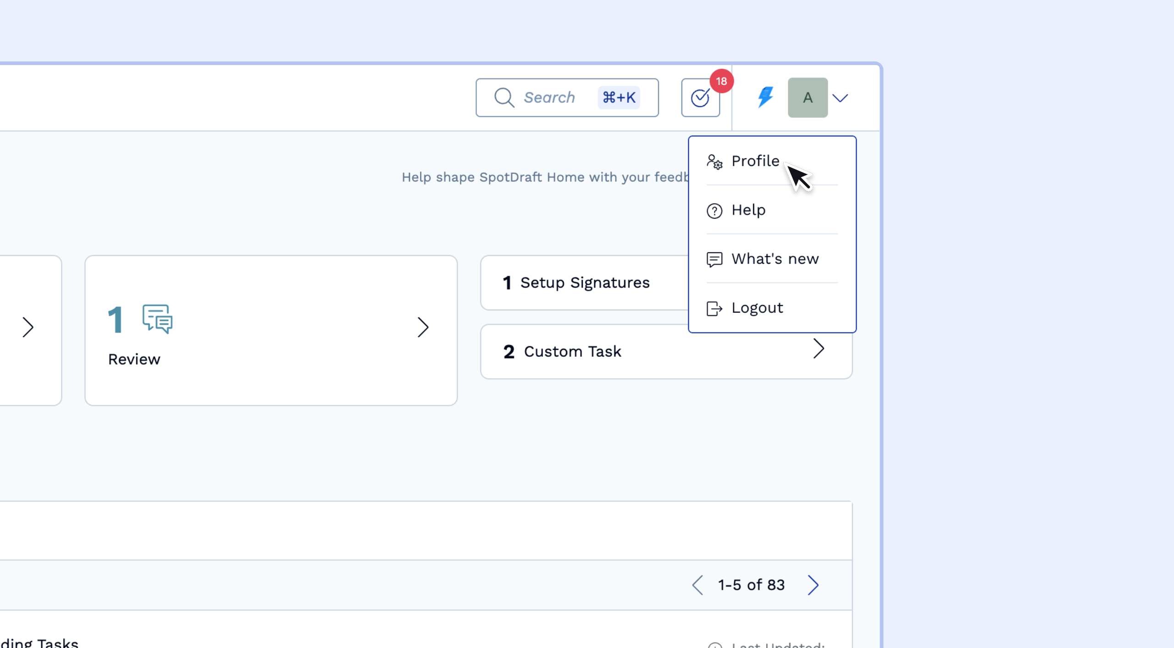Click the Help question mark icon
The image size is (1174, 648).
pos(714,210)
